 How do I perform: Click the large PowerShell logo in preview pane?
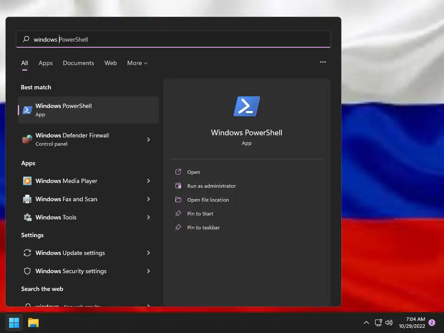tap(247, 106)
